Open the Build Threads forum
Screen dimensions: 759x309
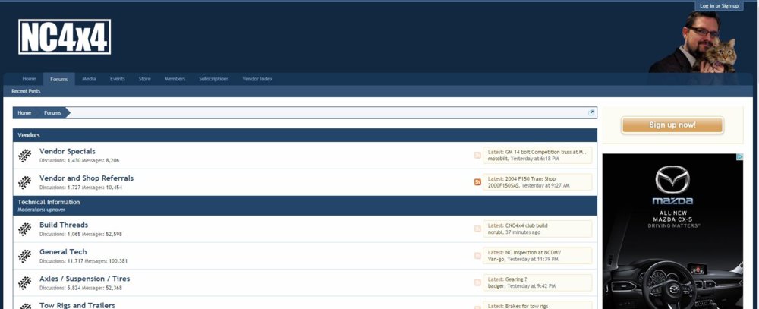[64, 225]
